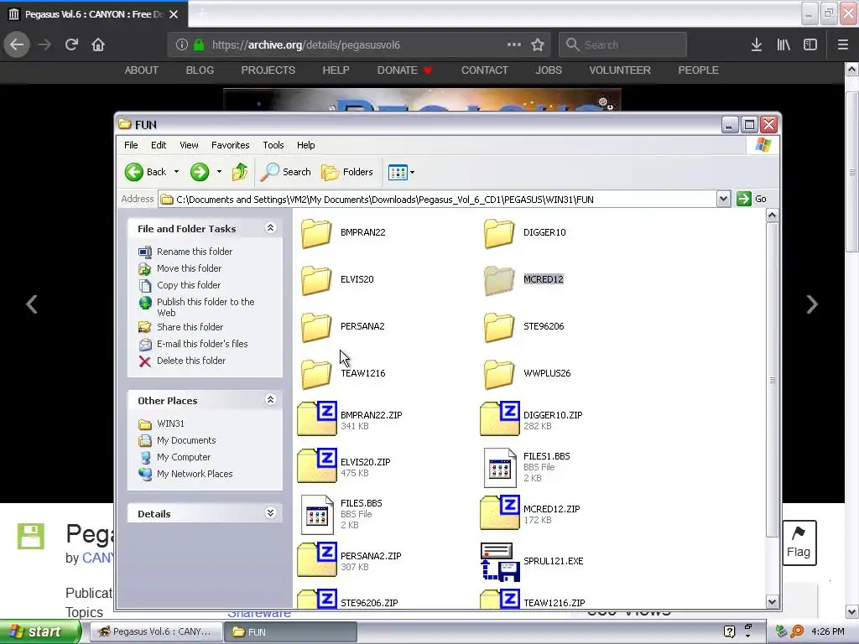Select the TEAW1216 folder icon
The image size is (859, 644).
tap(316, 374)
